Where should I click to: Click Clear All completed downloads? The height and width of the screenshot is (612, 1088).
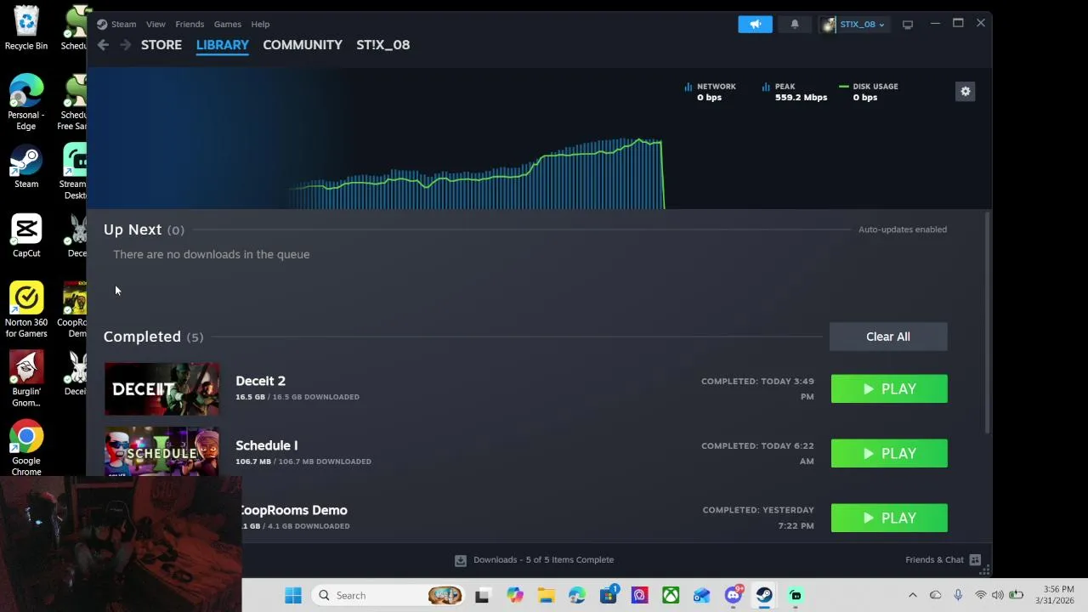[x=888, y=337]
